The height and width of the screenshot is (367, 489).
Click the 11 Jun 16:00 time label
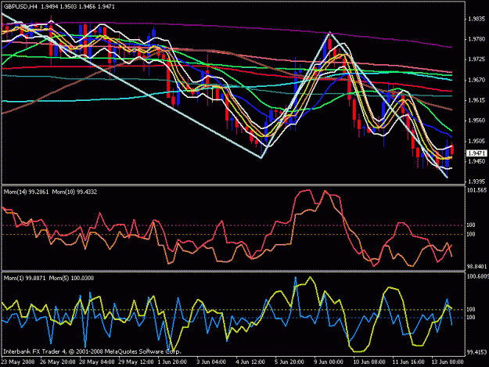(408, 362)
